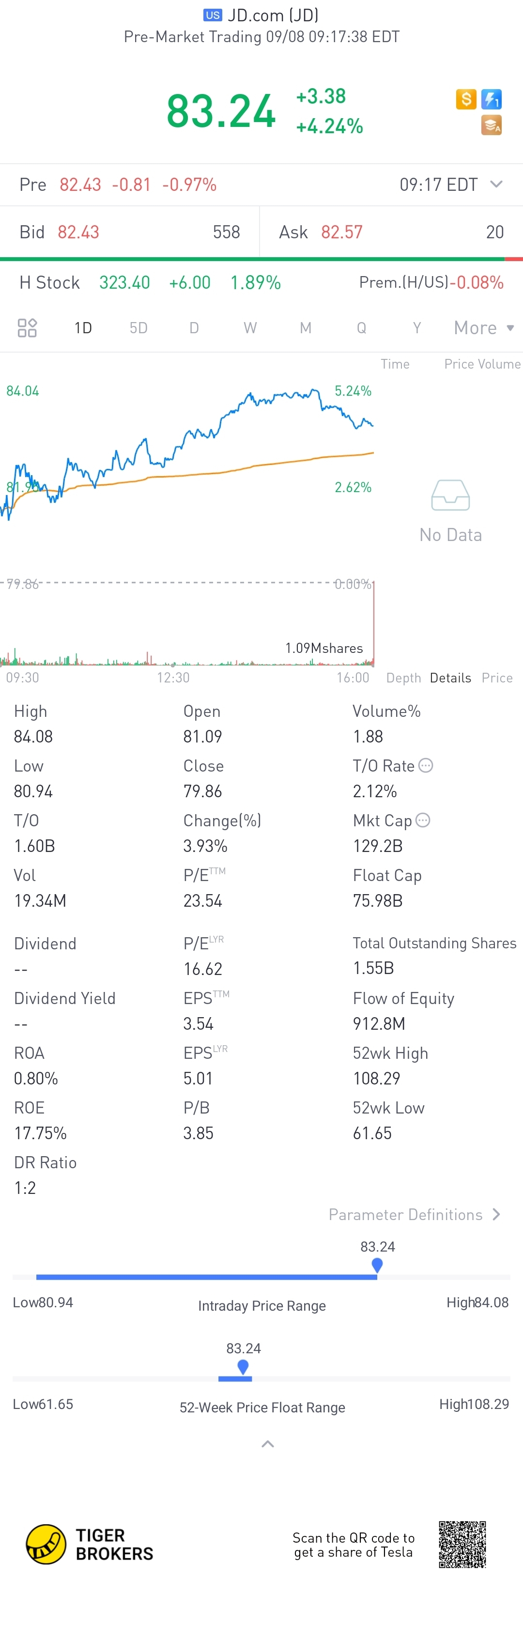Tap the Pre 82.43 pre-market price
Image resolution: width=523 pixels, height=1625 pixels.
[80, 184]
